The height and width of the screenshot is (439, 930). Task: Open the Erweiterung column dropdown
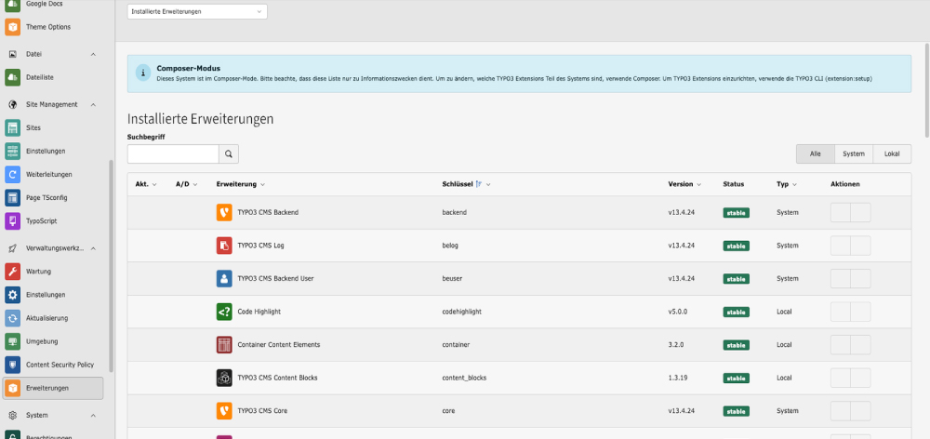(262, 184)
